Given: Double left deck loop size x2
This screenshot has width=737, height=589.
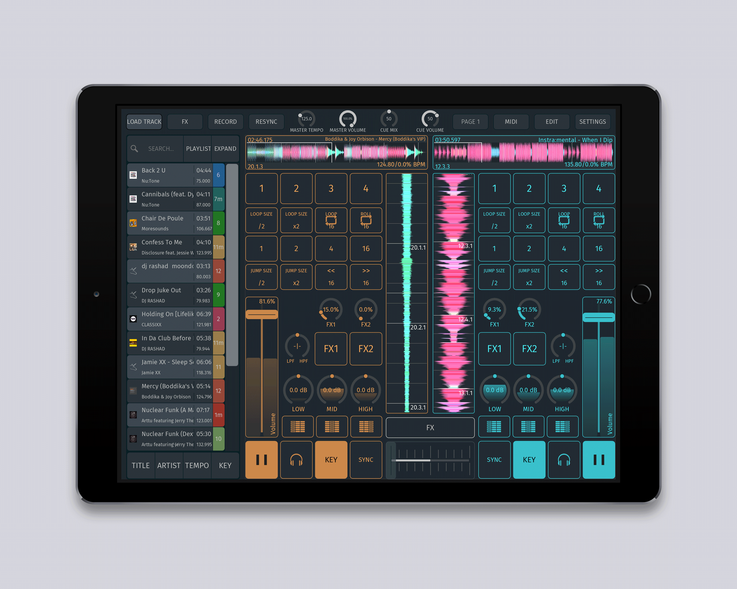Looking at the screenshot, I should point(296,220).
